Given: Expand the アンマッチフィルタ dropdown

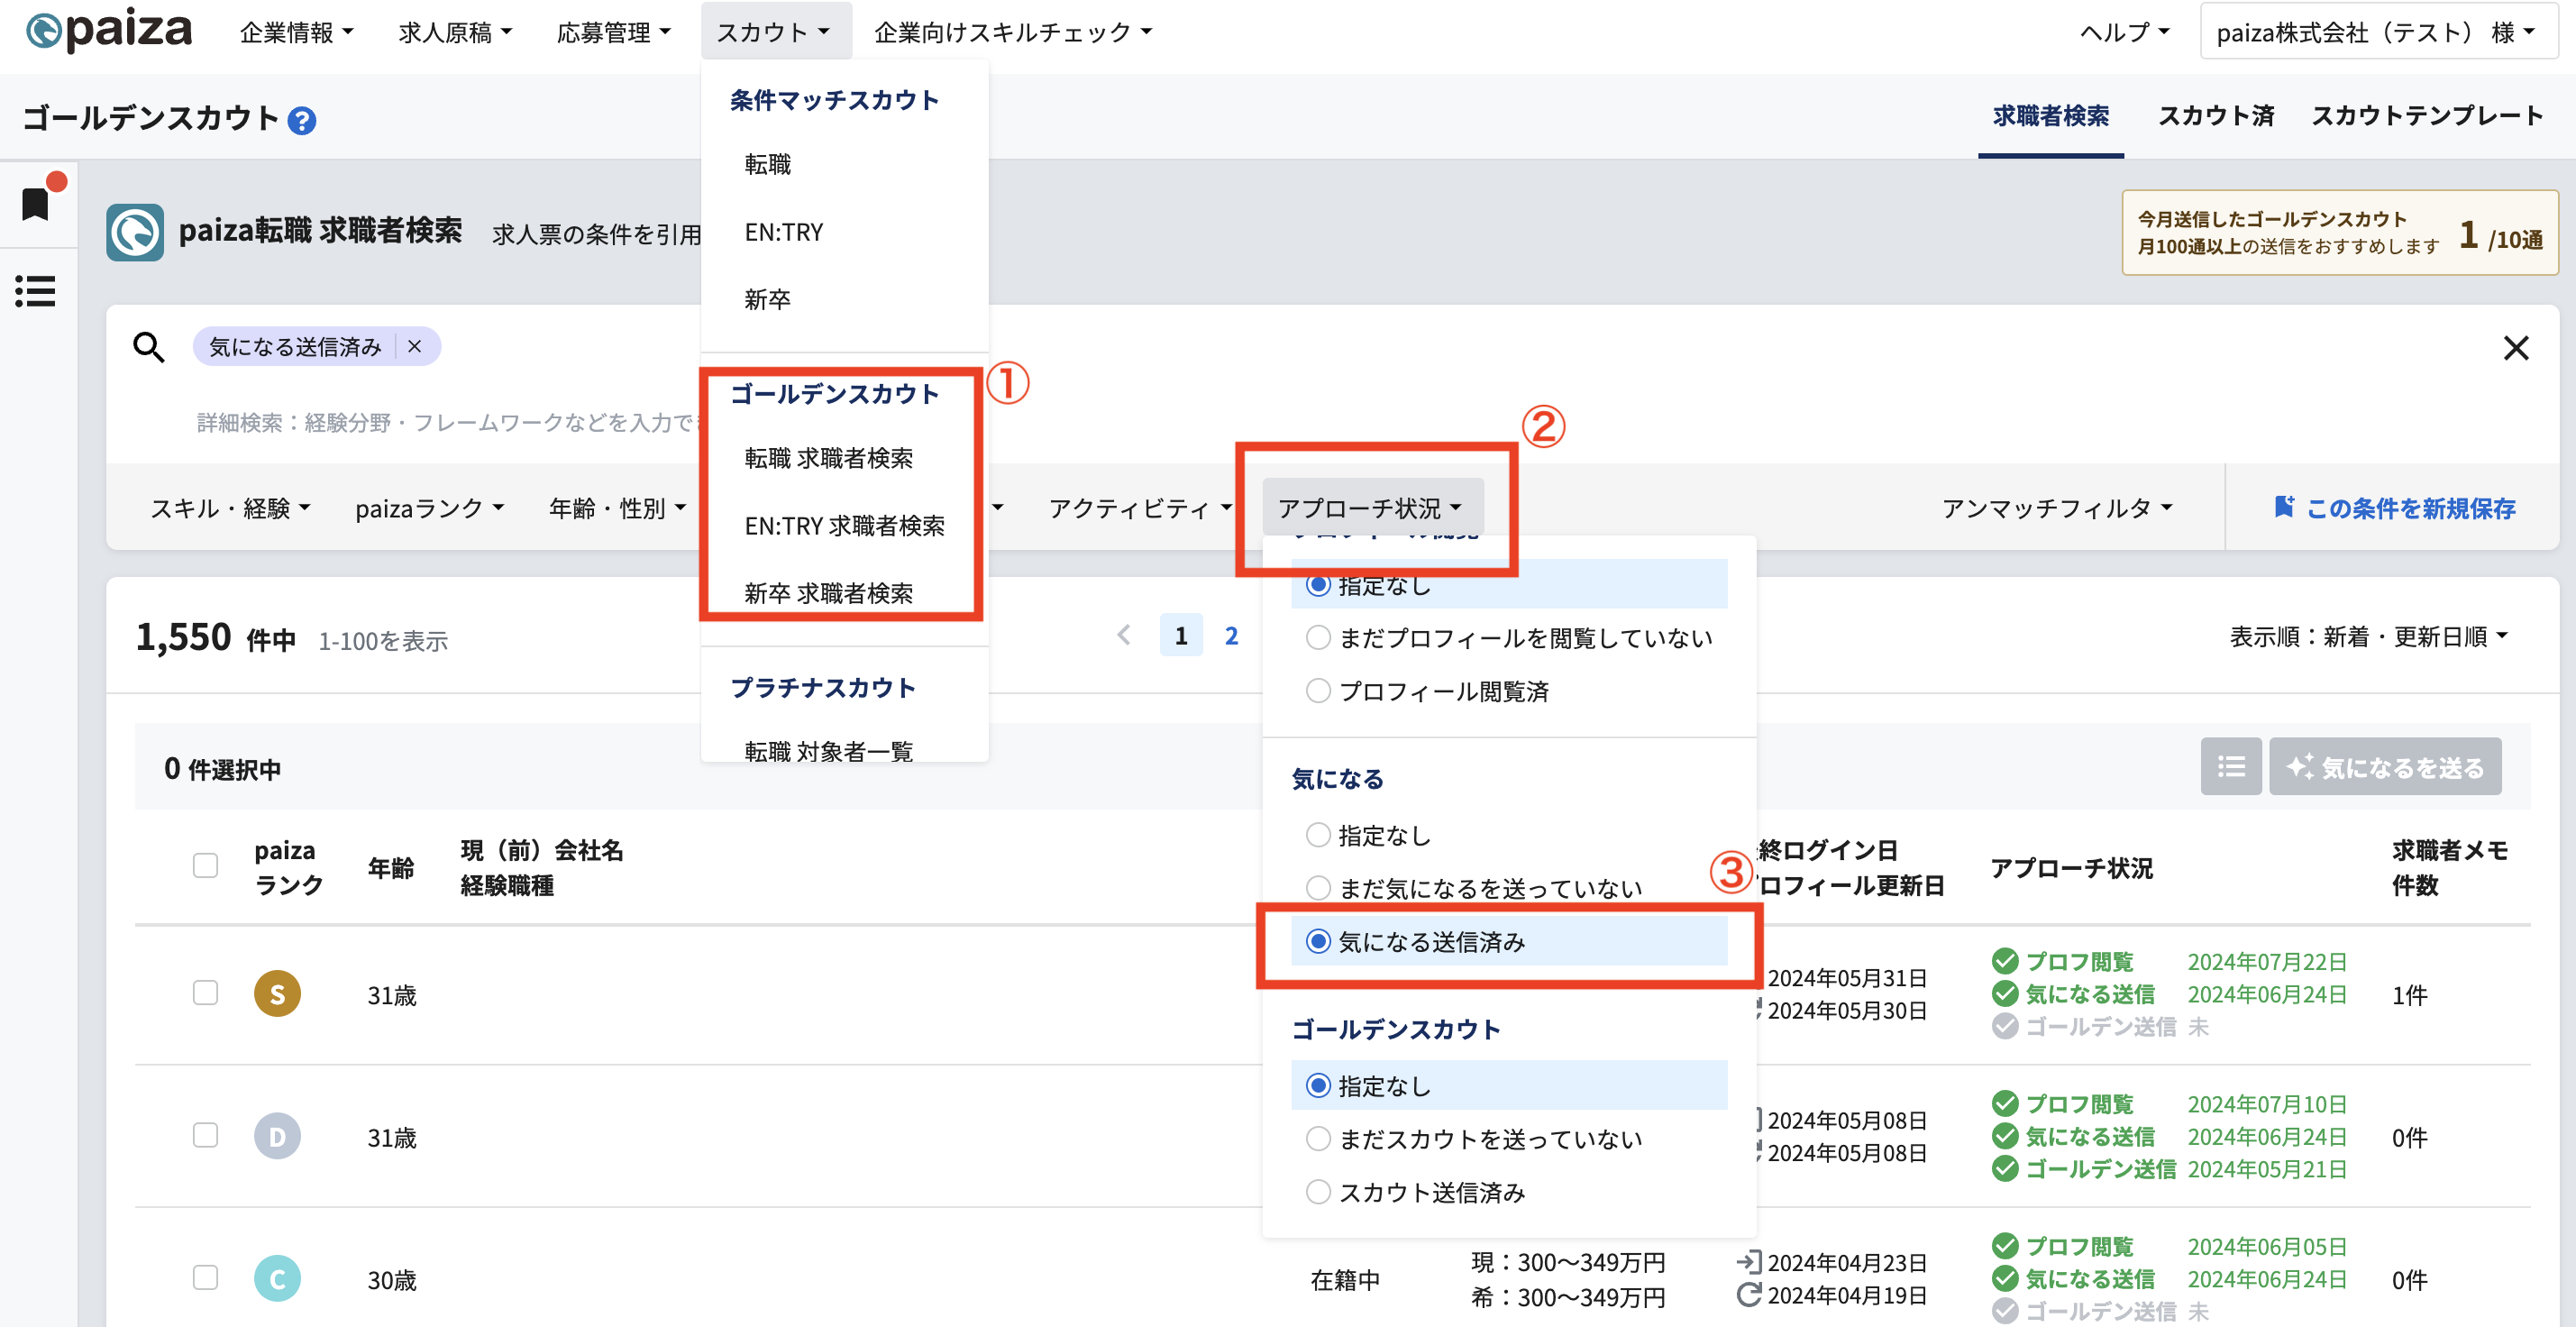Looking at the screenshot, I should click(2056, 508).
